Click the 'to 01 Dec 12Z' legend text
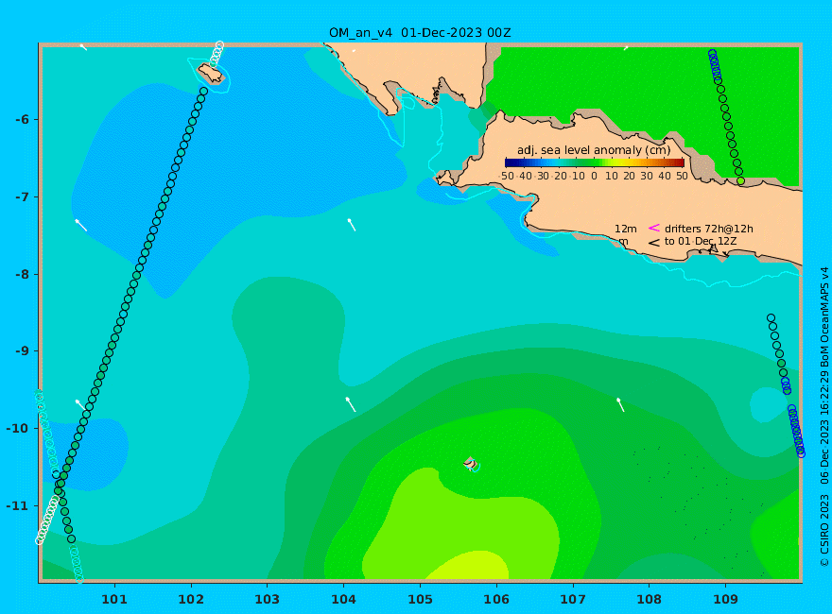The height and width of the screenshot is (614, 832). click(x=701, y=241)
